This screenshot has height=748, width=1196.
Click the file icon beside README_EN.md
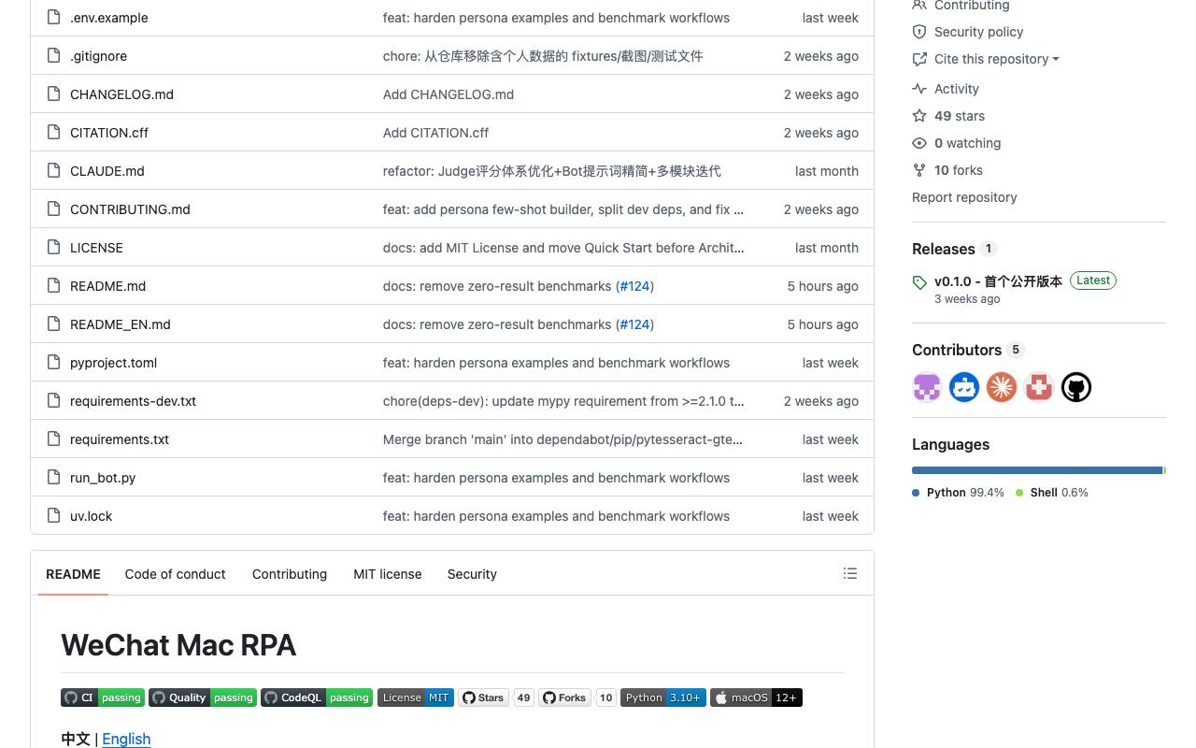tap(54, 324)
